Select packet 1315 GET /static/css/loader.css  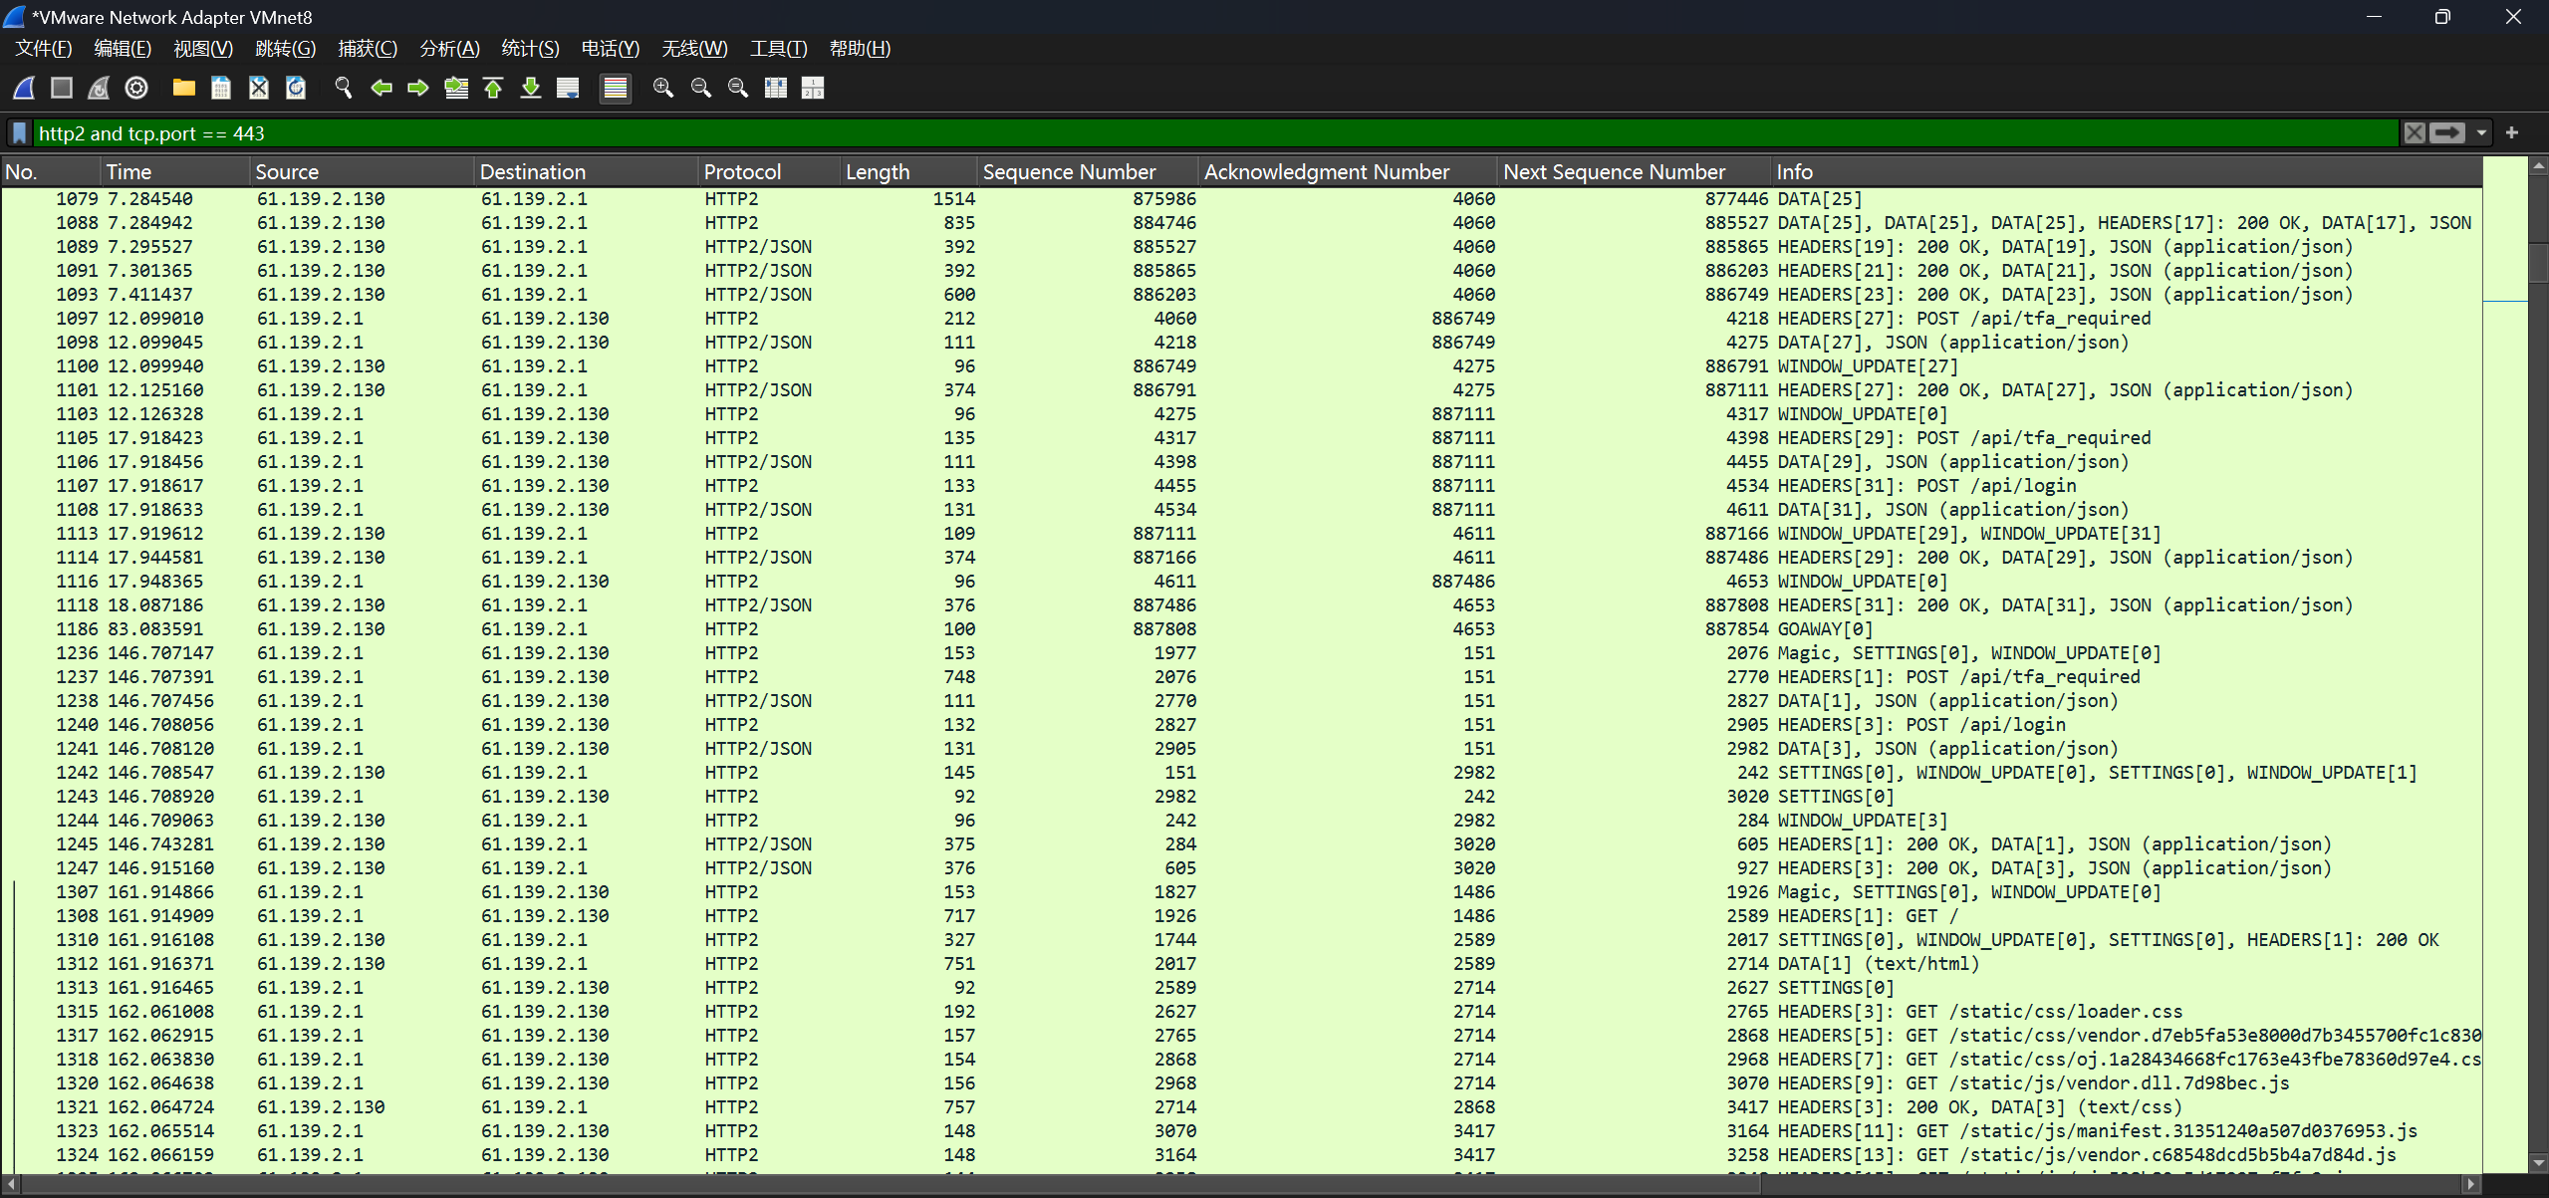1241,1012
